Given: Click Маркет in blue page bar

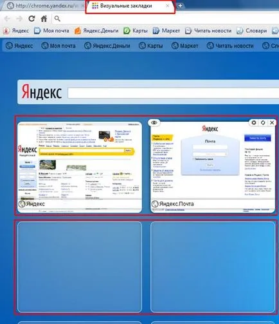Looking at the screenshot, I should [x=184, y=46].
